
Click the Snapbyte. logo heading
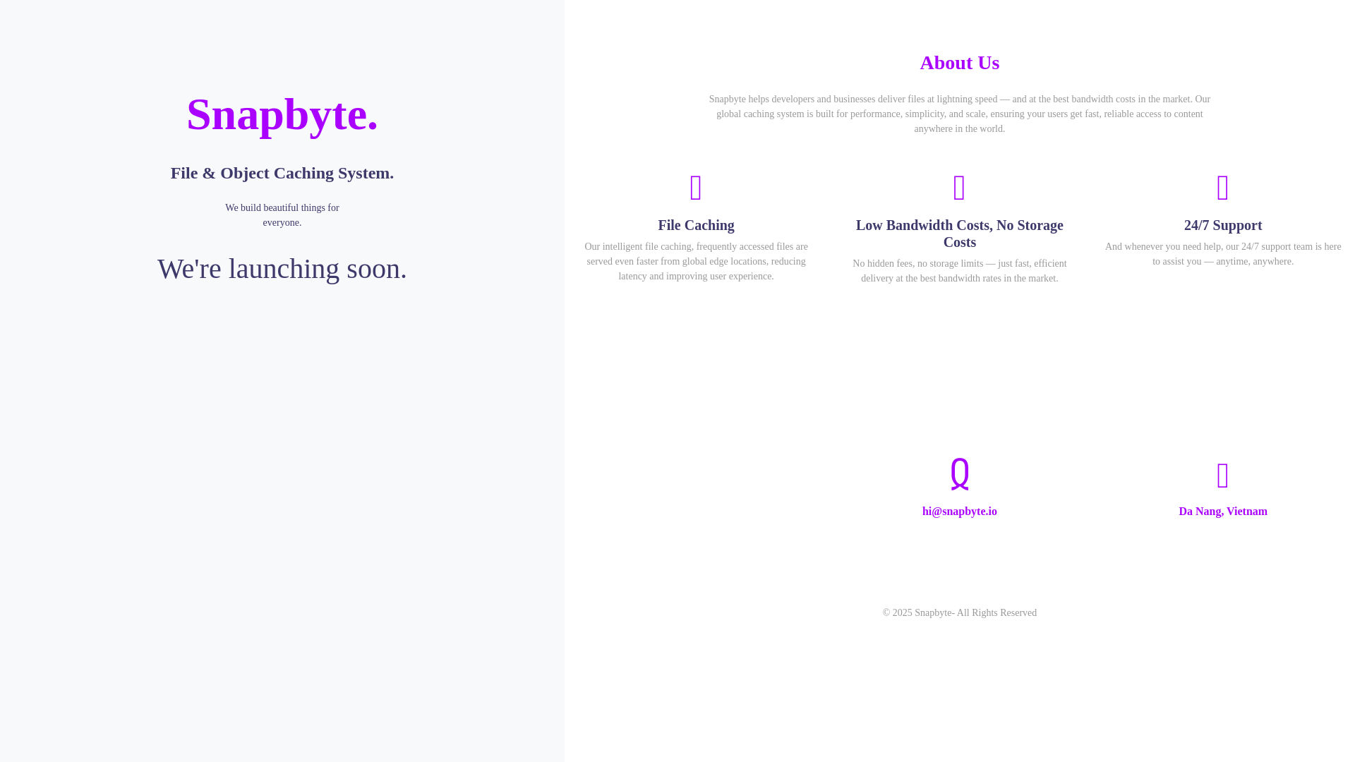[x=282, y=114]
